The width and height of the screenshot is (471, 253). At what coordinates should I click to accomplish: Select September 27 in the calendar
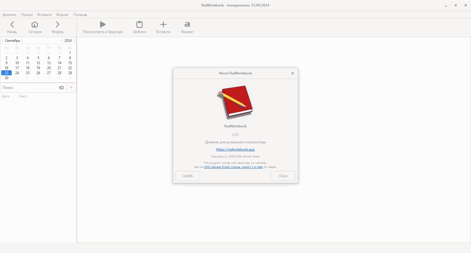point(49,73)
